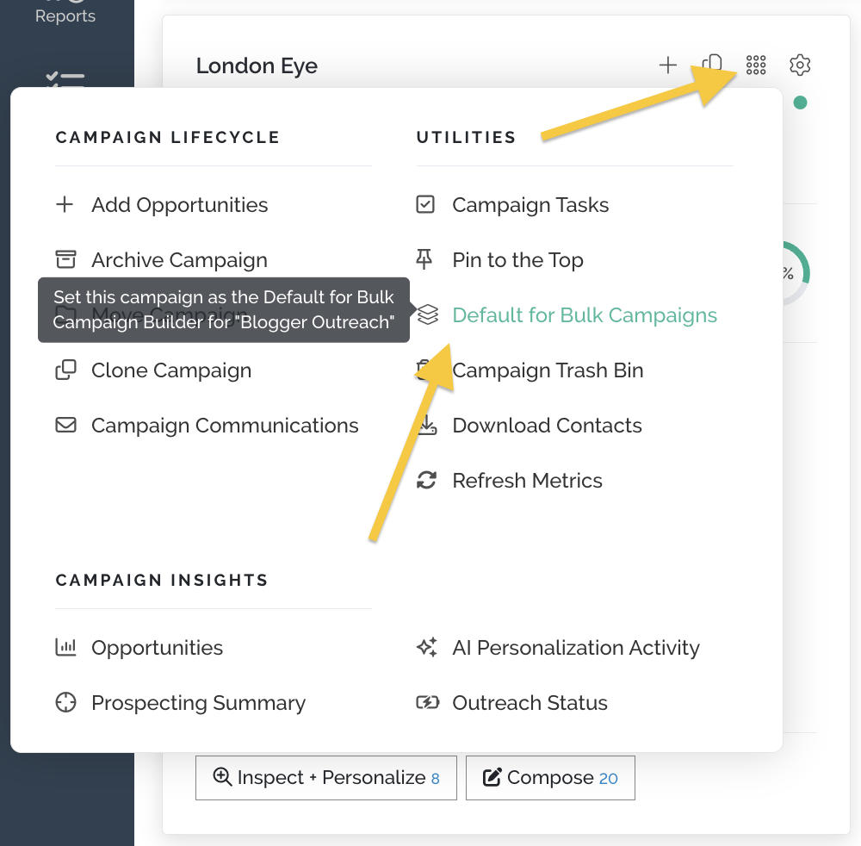This screenshot has width=861, height=846.
Task: Click the clone icon in campaign header
Action: 712,65
